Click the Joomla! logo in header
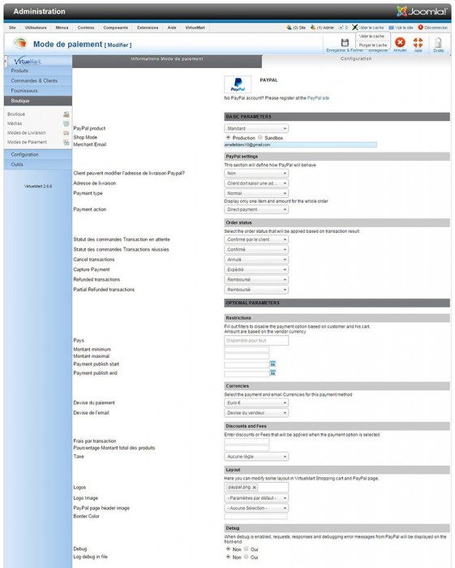The width and height of the screenshot is (455, 568). (x=422, y=11)
